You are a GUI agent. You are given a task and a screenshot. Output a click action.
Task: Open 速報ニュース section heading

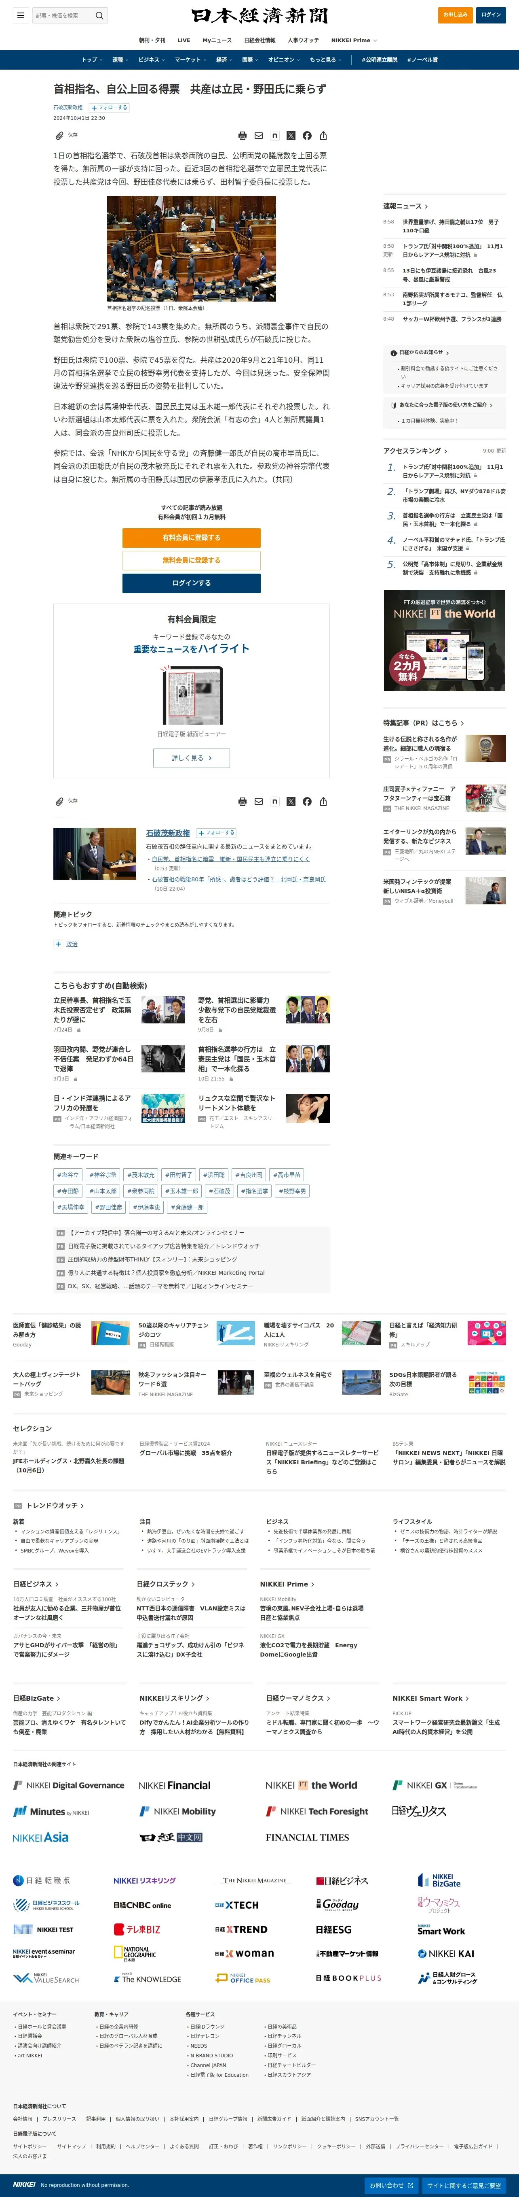point(406,206)
